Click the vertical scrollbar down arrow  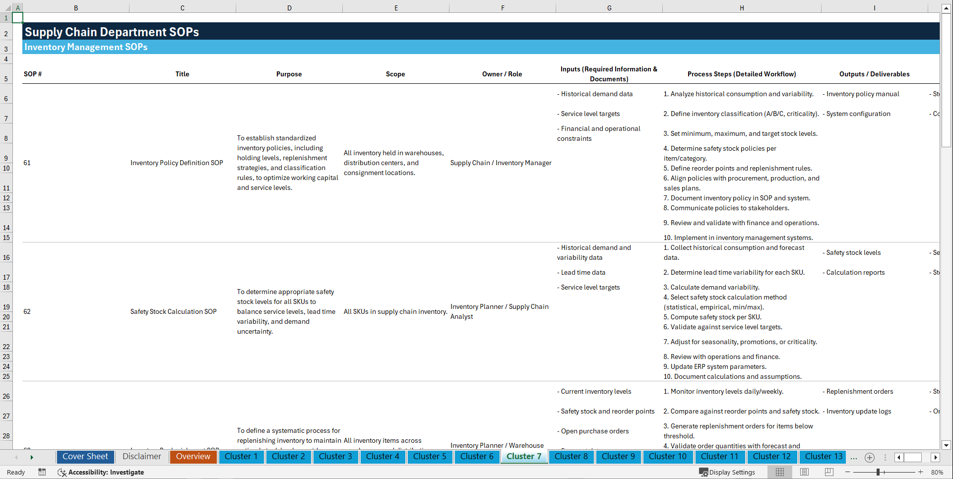coord(947,445)
